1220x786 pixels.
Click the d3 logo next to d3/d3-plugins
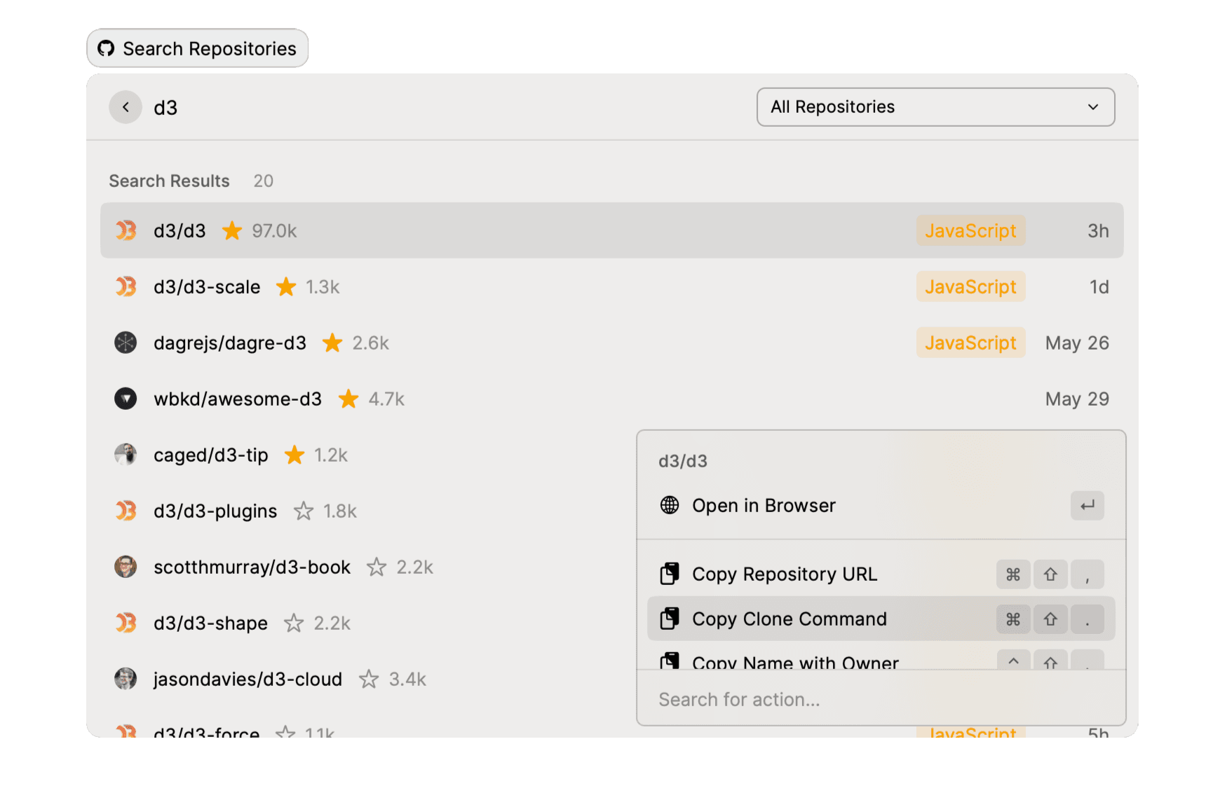(126, 511)
